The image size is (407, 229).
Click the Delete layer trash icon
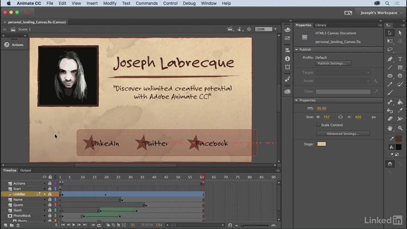(18, 225)
